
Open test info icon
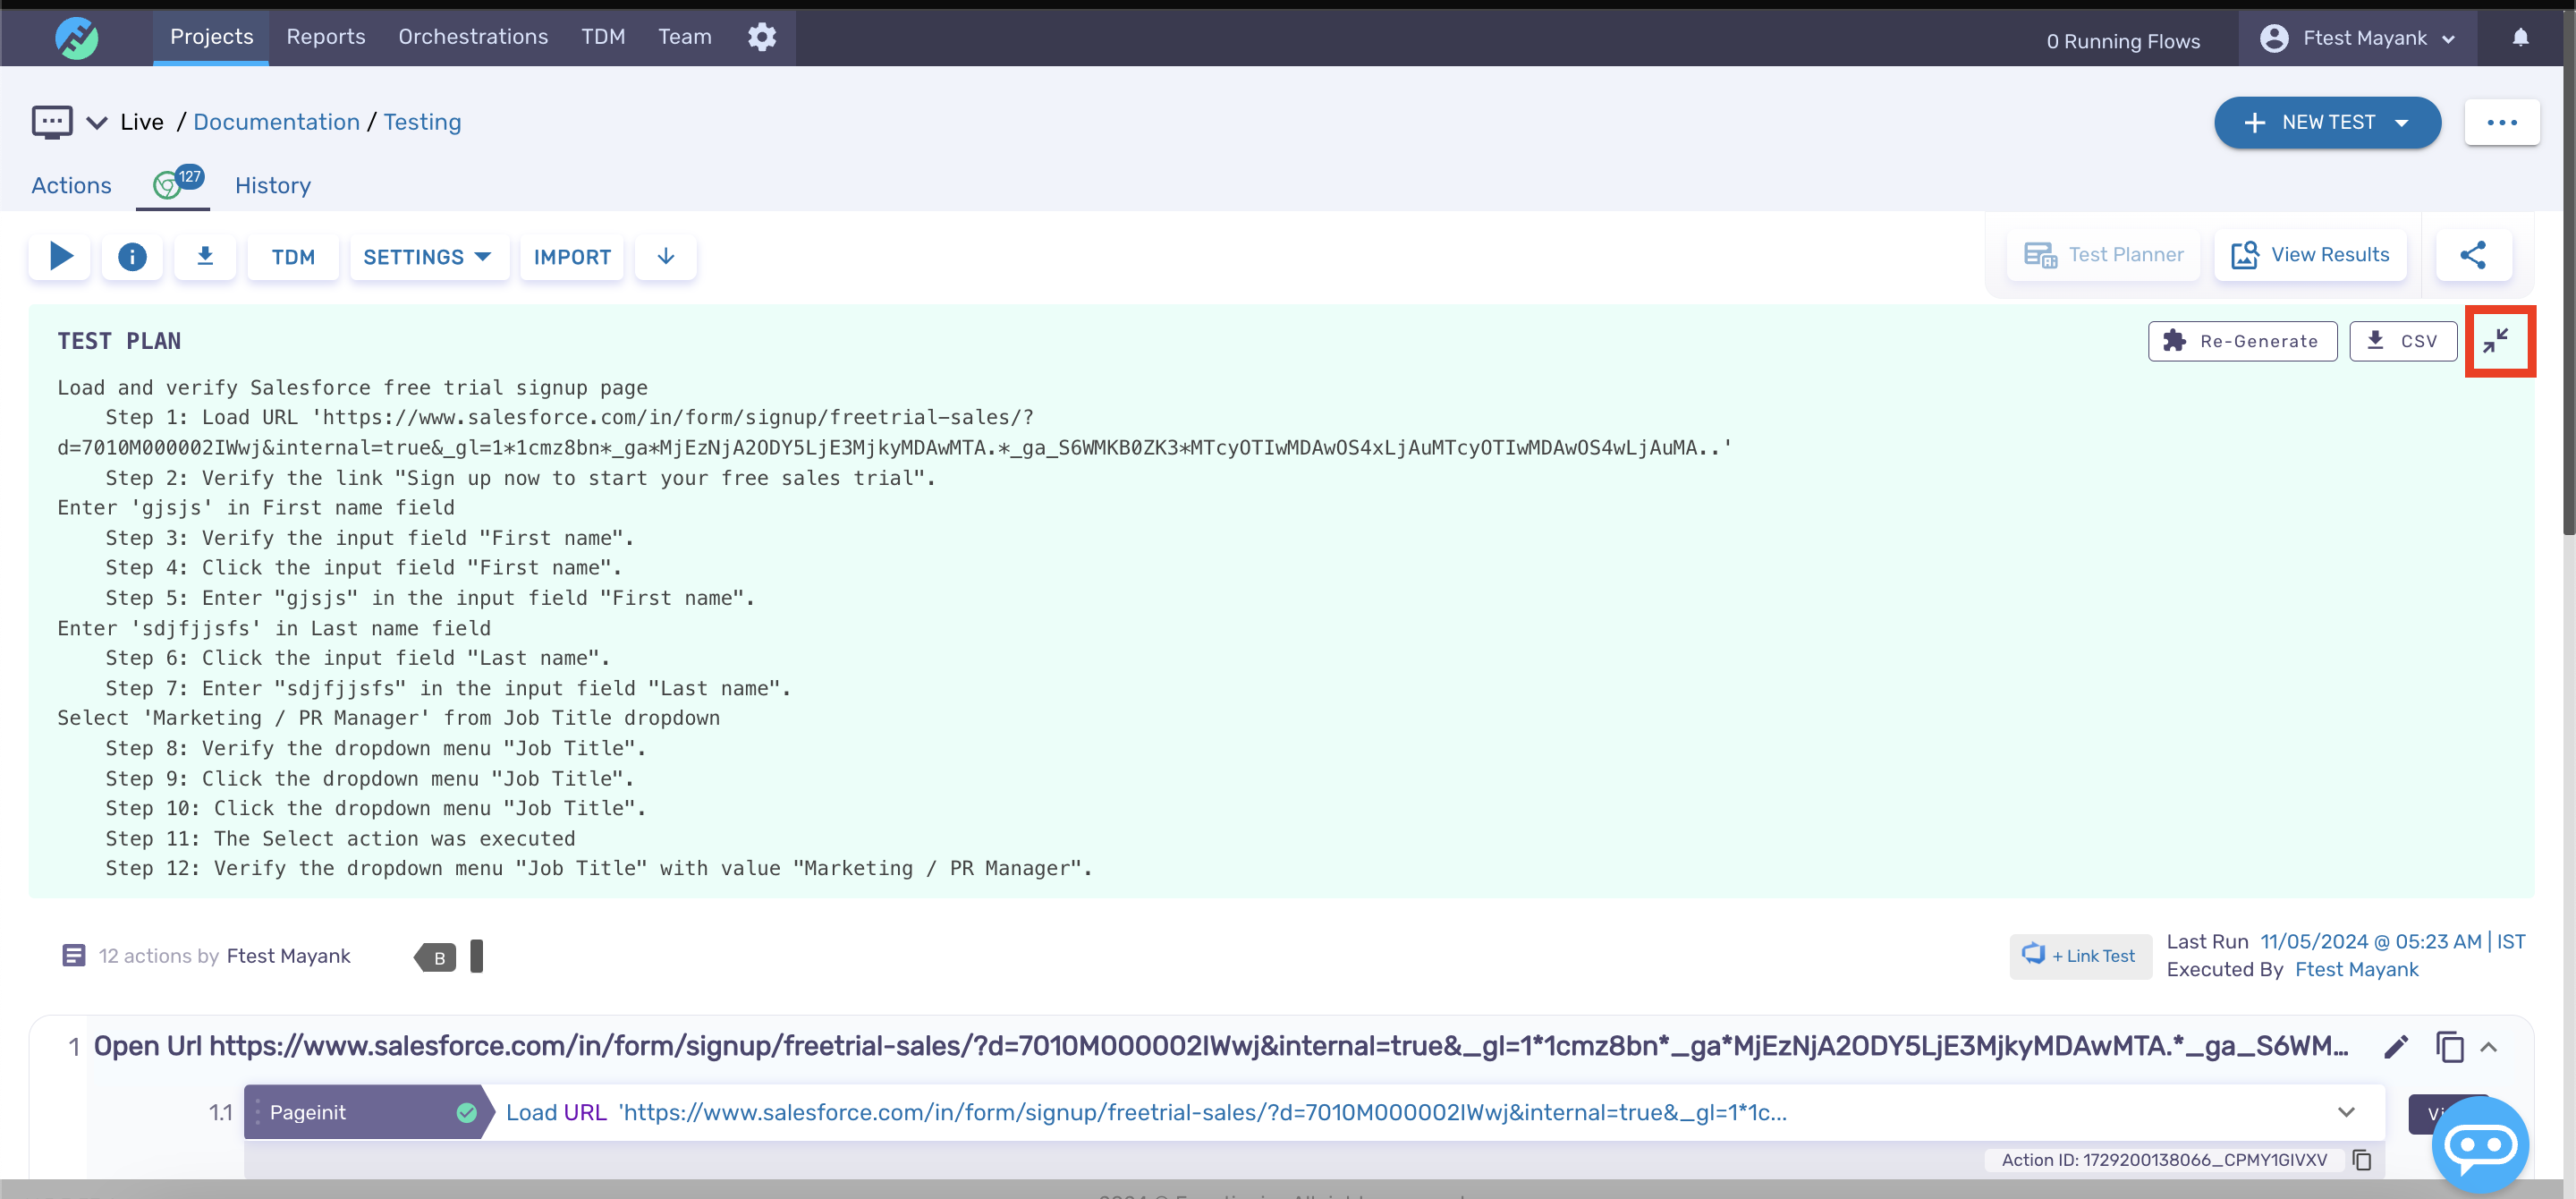(x=132, y=257)
